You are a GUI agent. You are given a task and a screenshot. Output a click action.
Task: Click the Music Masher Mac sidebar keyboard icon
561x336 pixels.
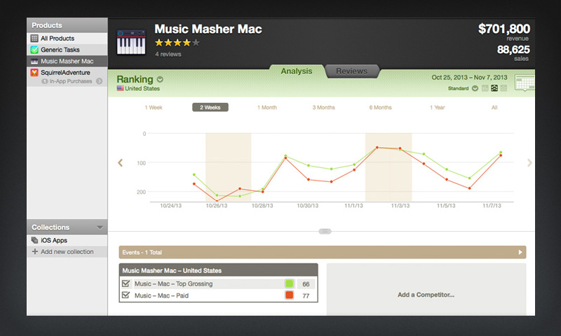[34, 61]
